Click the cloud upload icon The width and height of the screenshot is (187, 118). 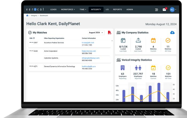tap(172, 33)
